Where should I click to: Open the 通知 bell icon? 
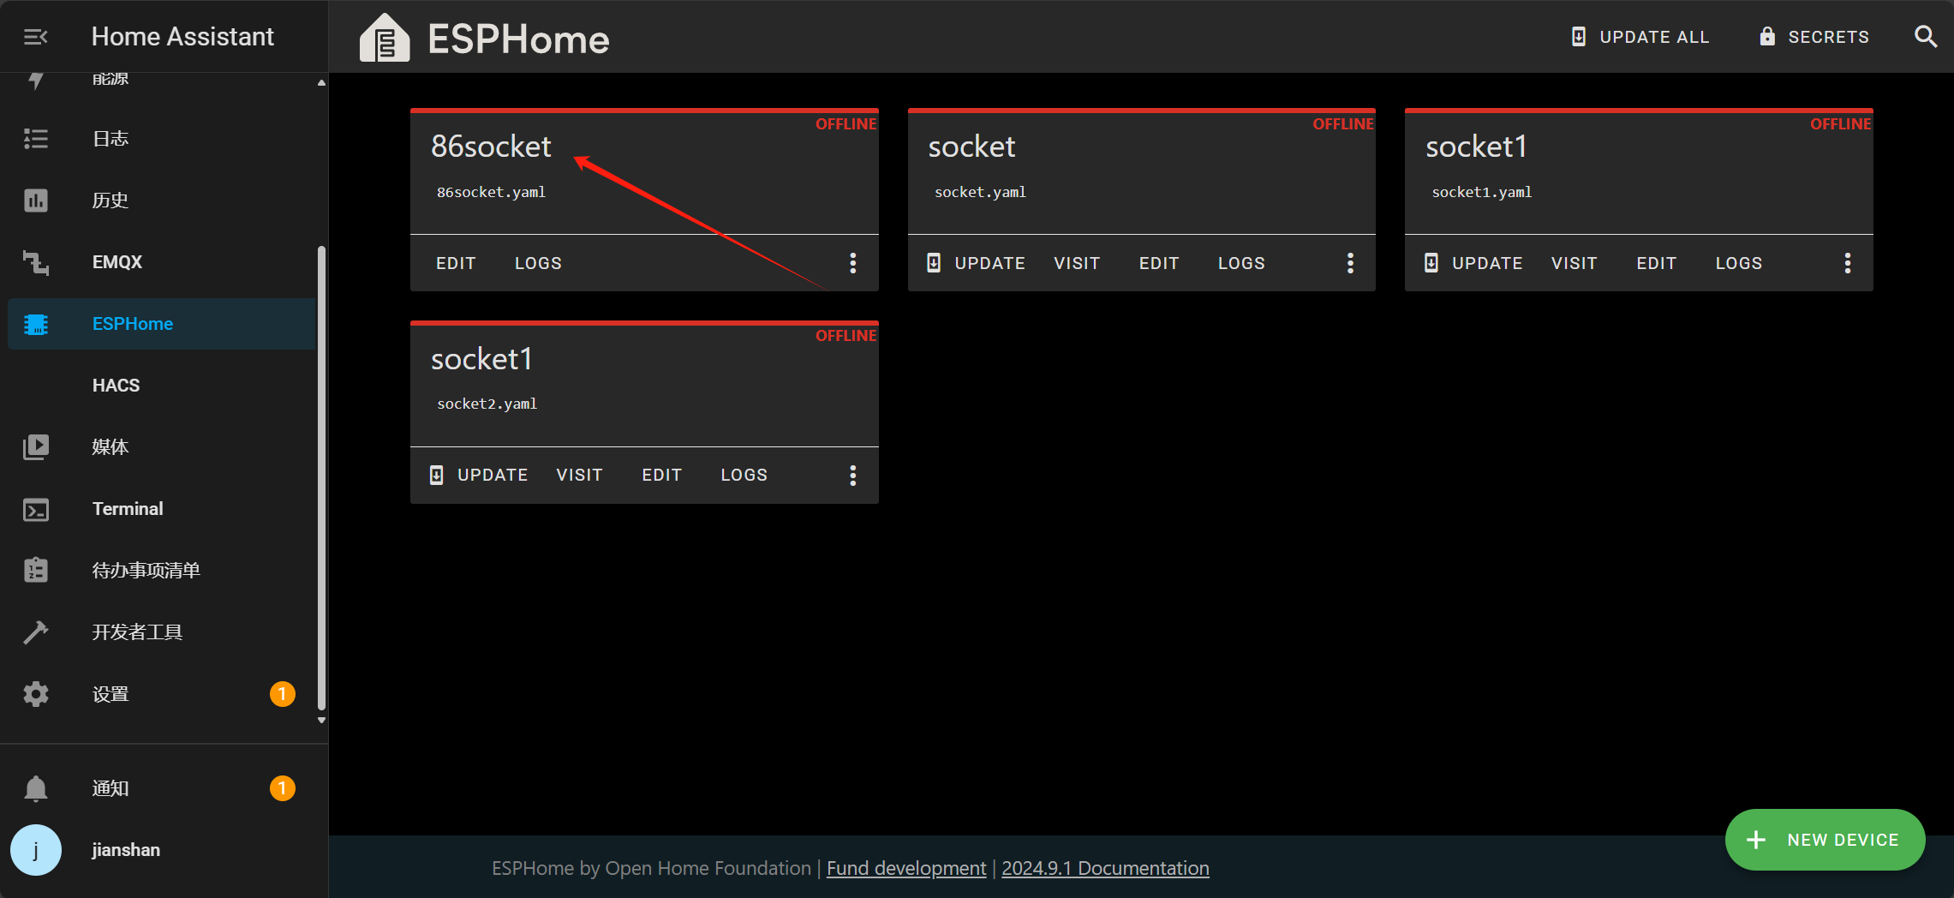click(35, 788)
